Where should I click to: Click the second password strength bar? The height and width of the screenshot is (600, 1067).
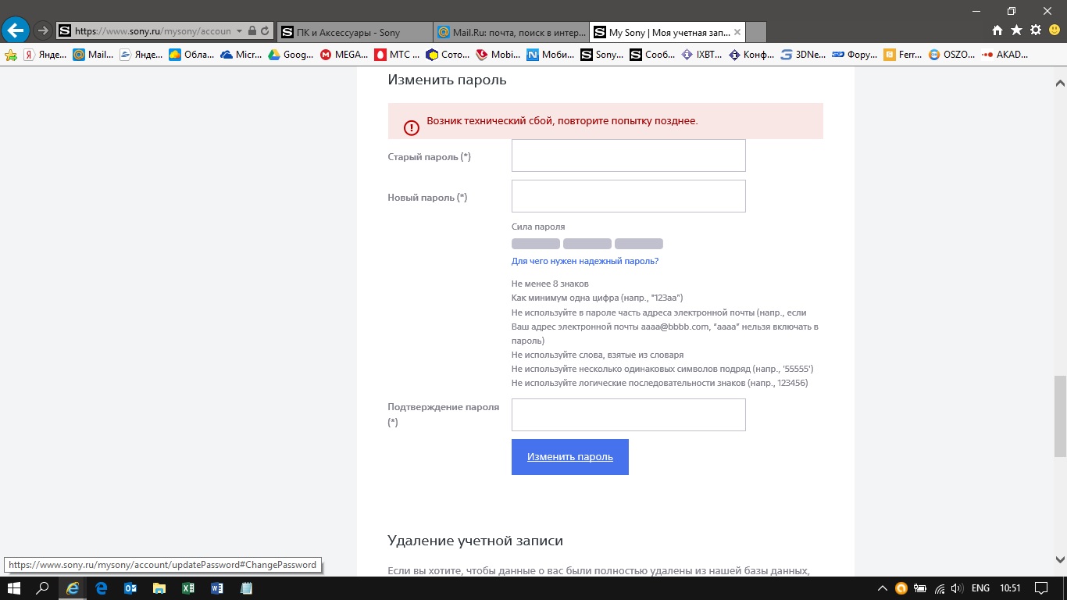(x=587, y=244)
